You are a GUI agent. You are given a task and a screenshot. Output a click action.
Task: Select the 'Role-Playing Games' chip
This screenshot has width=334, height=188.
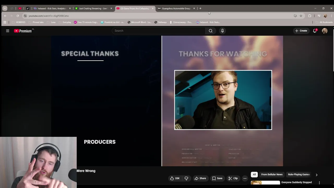click(299, 174)
